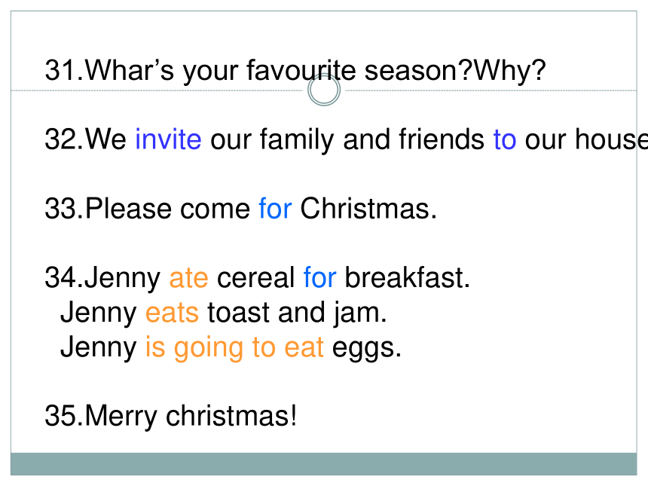Click sentence 31 about favourite season
This screenshot has height=486, width=648.
click(295, 70)
